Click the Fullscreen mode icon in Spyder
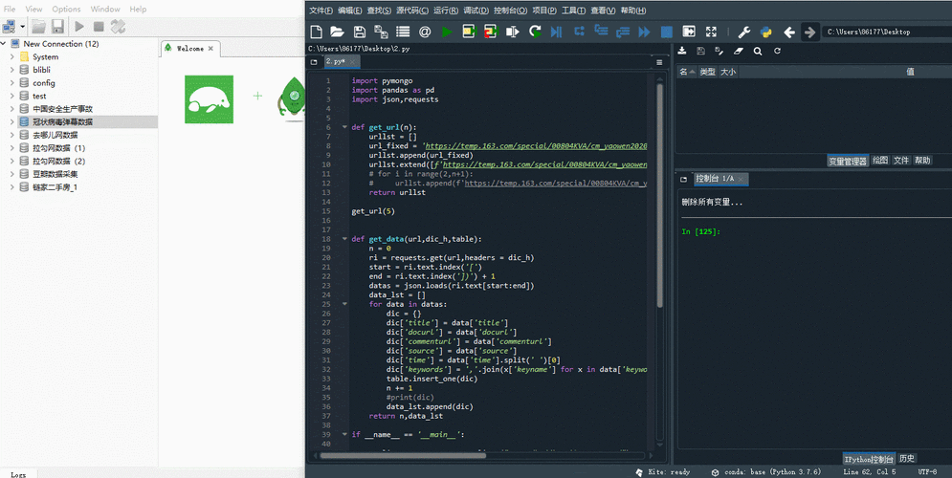This screenshot has width=952, height=478. coord(711,32)
